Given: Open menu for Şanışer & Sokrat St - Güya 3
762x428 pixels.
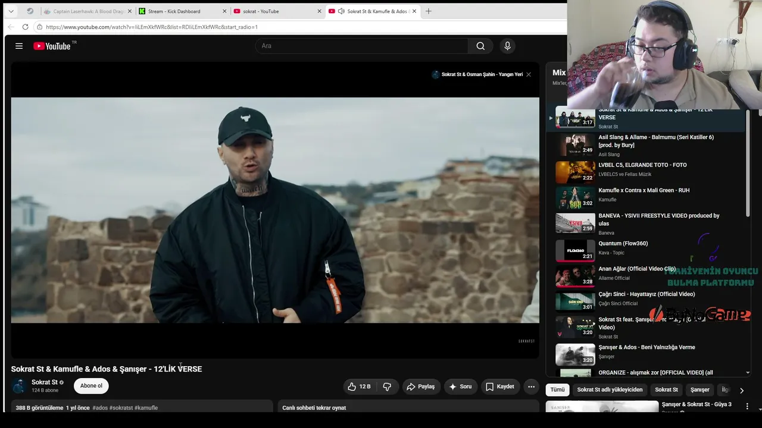Looking at the screenshot, I should tap(747, 406).
